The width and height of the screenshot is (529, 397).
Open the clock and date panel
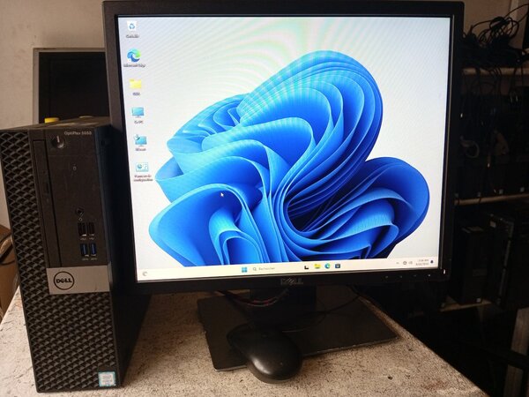point(422,262)
